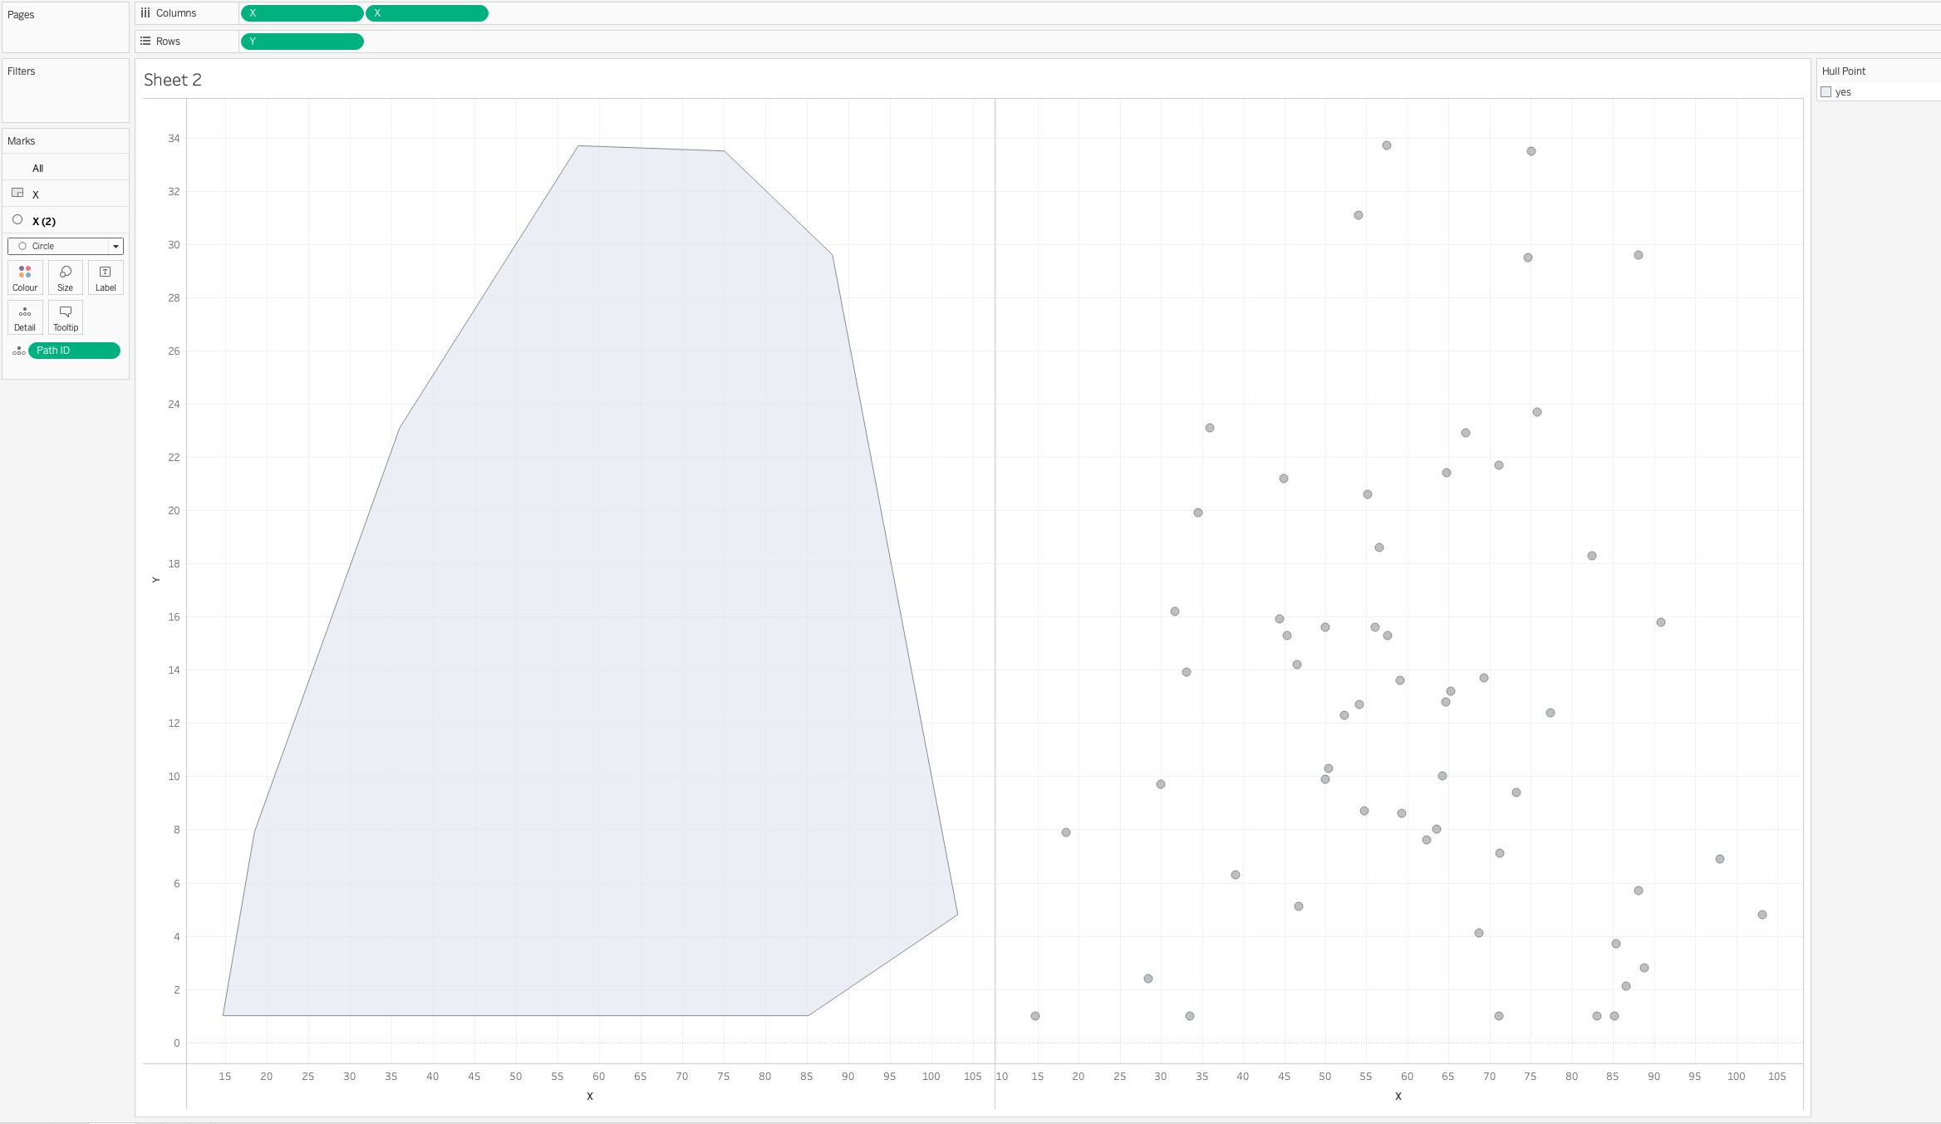The image size is (1941, 1124).
Task: Click the Sheet 2 title
Action: click(173, 80)
